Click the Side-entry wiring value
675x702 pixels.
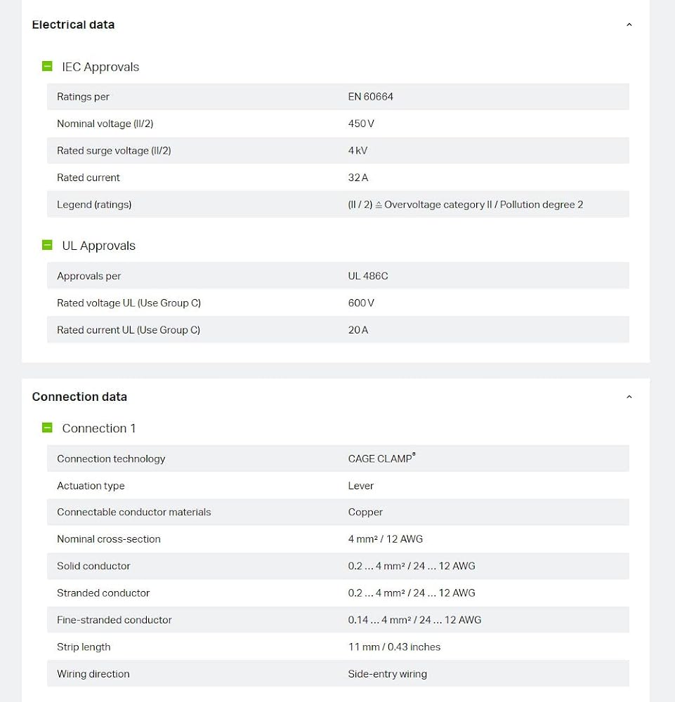388,674
